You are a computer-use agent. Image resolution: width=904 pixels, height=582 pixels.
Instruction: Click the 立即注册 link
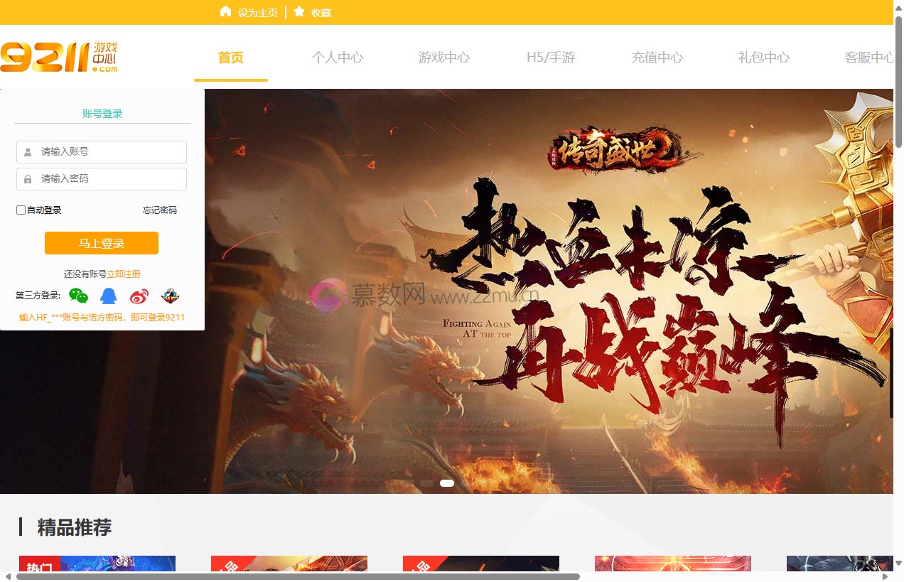click(x=124, y=274)
